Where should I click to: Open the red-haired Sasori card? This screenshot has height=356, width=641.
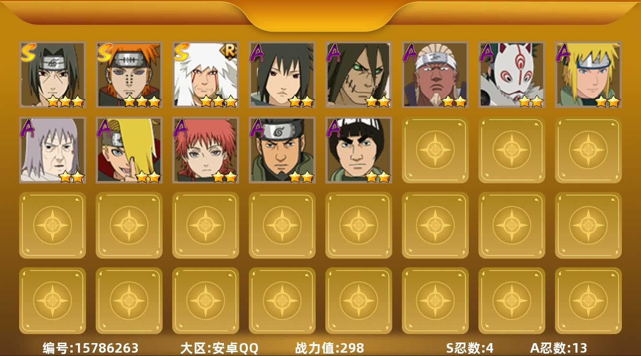tap(206, 150)
